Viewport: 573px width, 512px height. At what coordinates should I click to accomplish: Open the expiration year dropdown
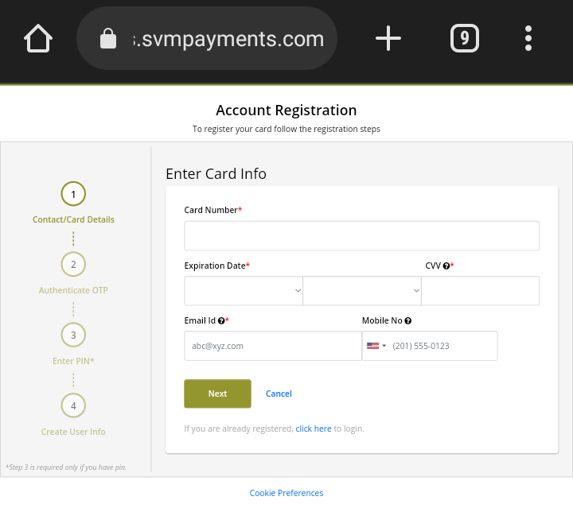tap(362, 291)
